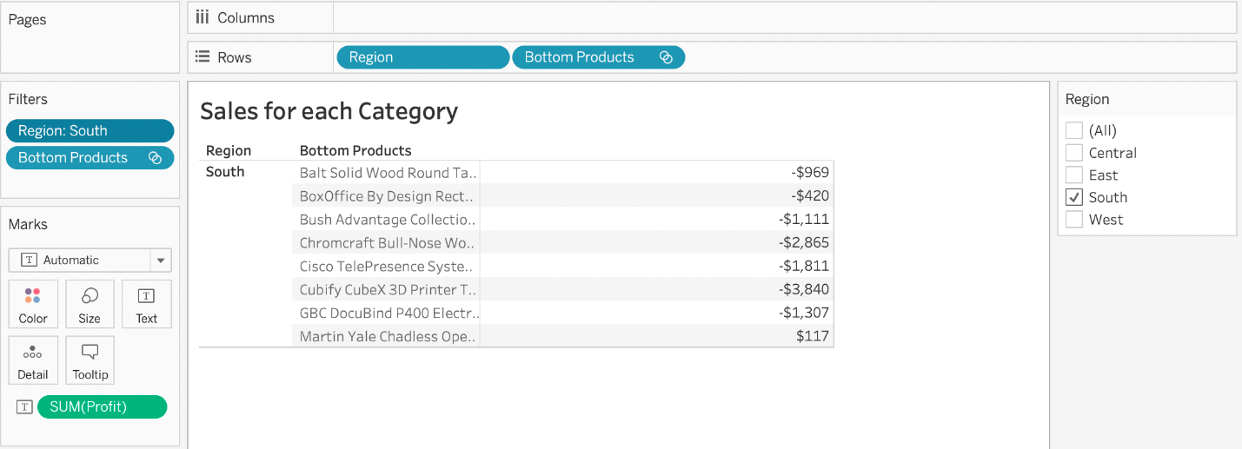Click the set icon on Bottom Products filter pill
The height and width of the screenshot is (449, 1242).
[x=155, y=158]
